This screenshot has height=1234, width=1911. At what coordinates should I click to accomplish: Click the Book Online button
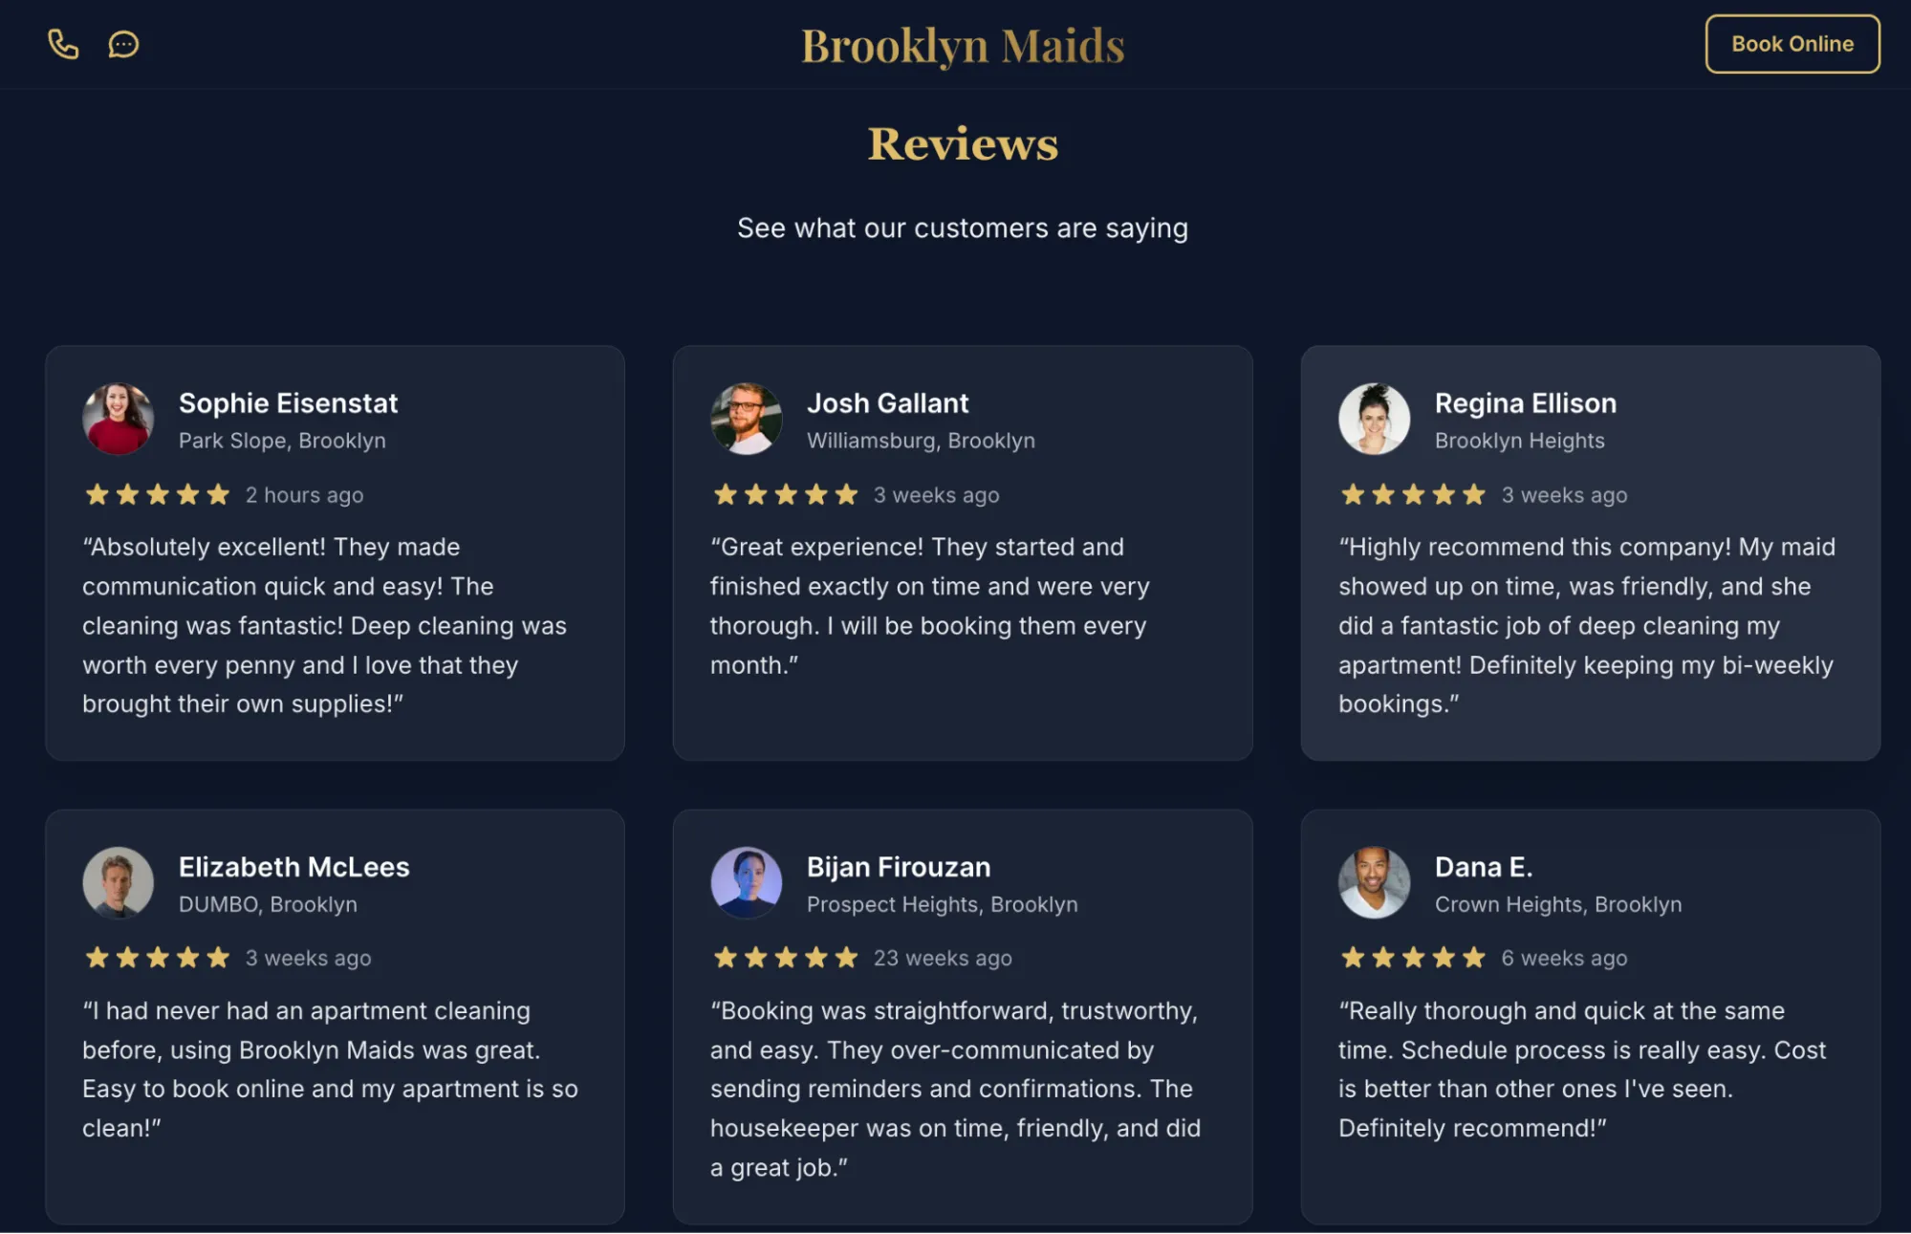point(1792,43)
